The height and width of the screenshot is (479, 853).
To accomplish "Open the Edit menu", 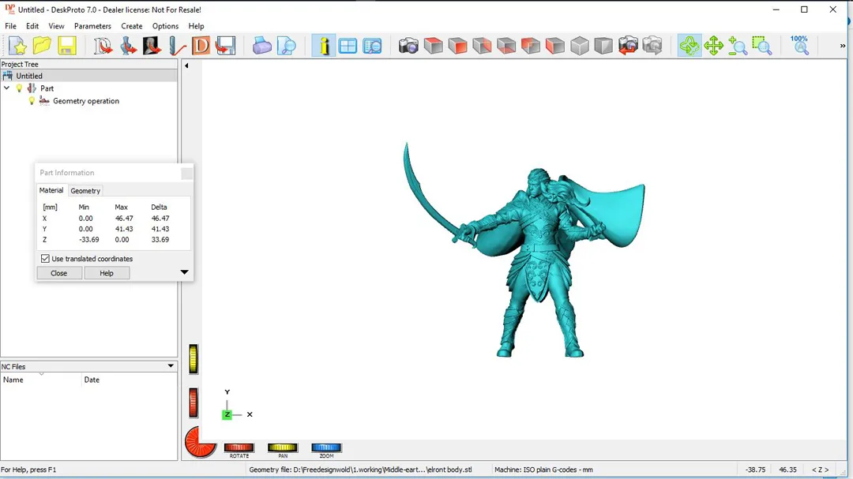I will pyautogui.click(x=32, y=26).
